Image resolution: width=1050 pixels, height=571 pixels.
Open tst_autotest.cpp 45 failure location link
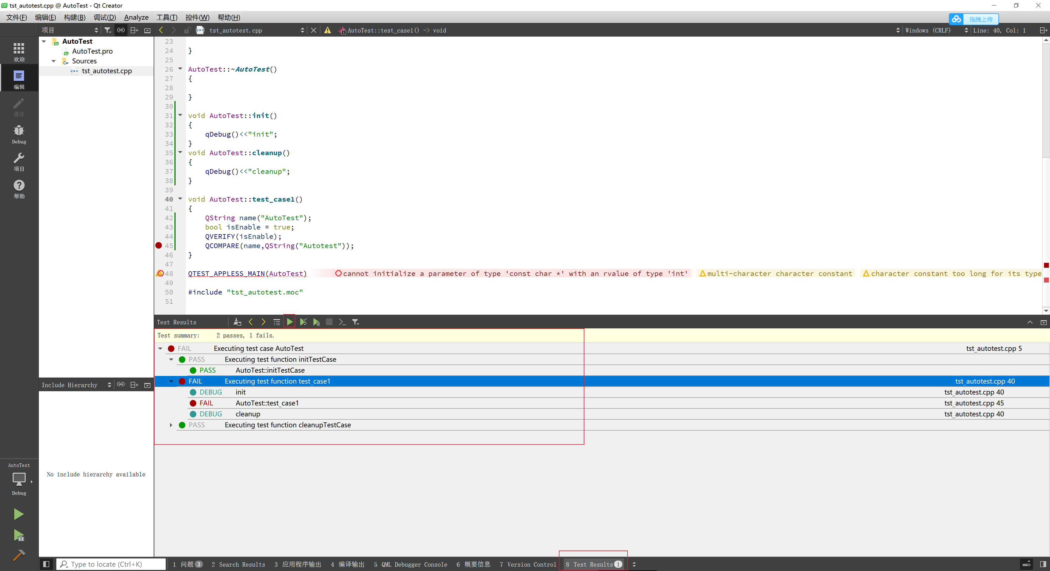(x=974, y=403)
